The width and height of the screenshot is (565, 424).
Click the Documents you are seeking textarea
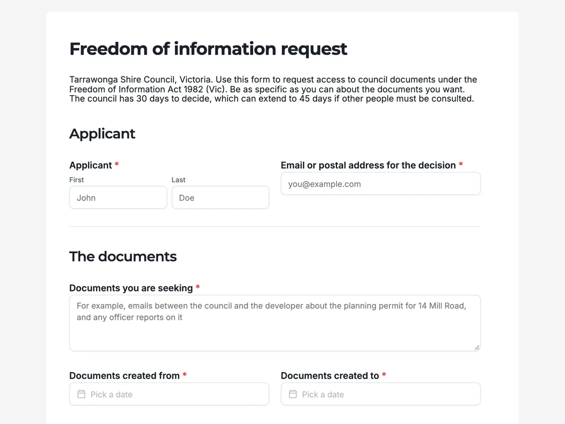(x=275, y=323)
